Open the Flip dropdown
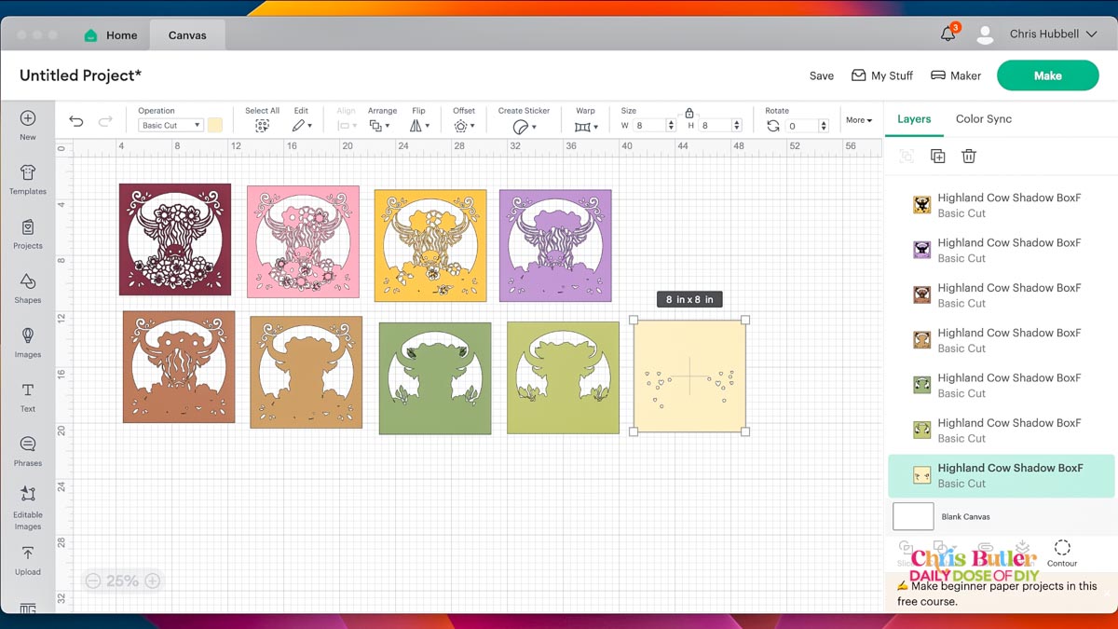 [x=419, y=126]
